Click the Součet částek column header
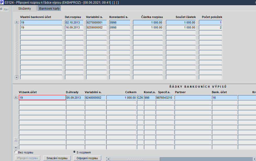 click(x=186, y=17)
